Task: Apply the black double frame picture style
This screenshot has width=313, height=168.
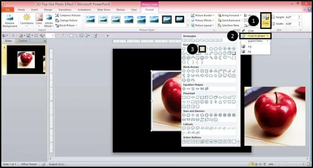Action: [167, 19]
